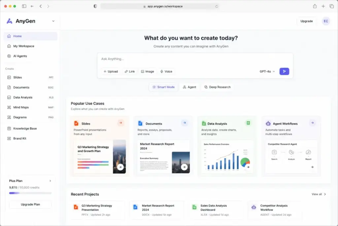Click the app.anygen.io address bar

(x=160, y=6)
